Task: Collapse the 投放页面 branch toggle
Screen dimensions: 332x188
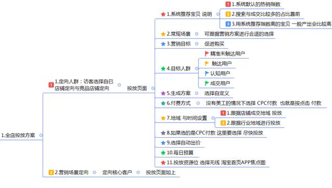Action: (153, 89)
